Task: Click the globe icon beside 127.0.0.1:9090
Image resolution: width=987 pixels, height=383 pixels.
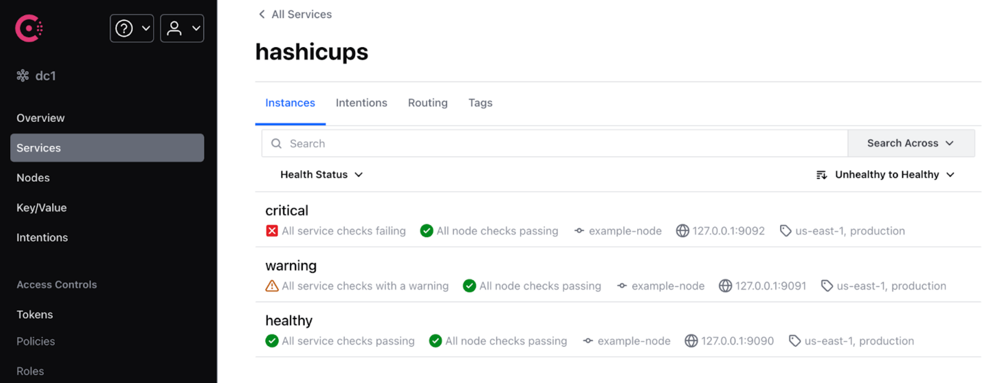Action: tap(691, 341)
